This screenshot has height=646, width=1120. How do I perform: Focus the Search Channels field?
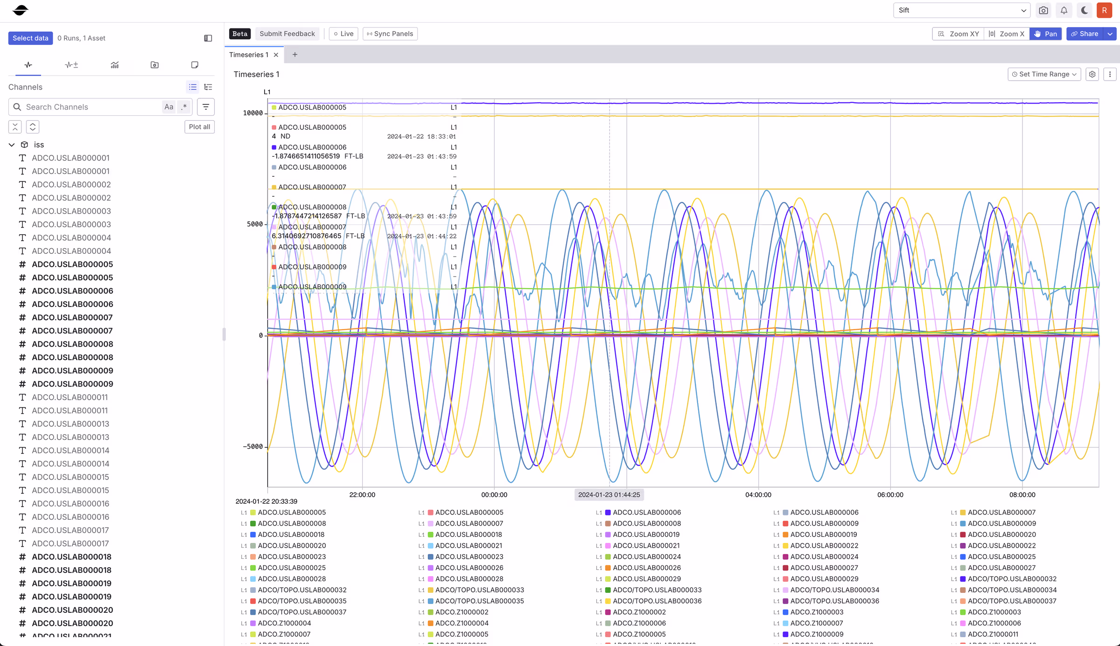click(x=85, y=107)
